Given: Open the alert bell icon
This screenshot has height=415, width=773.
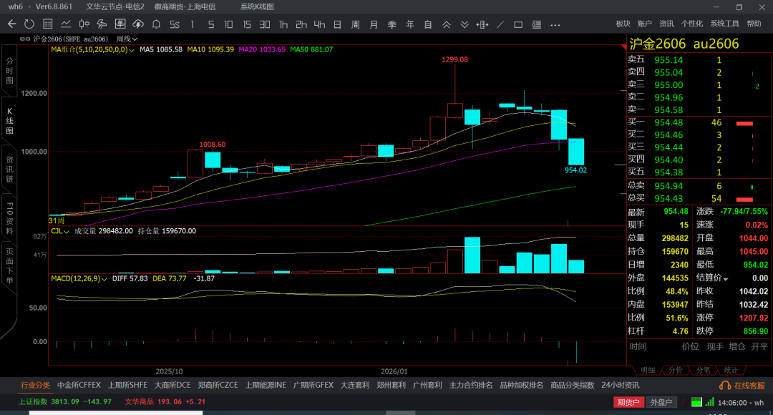Looking at the screenshot, I should 156,24.
